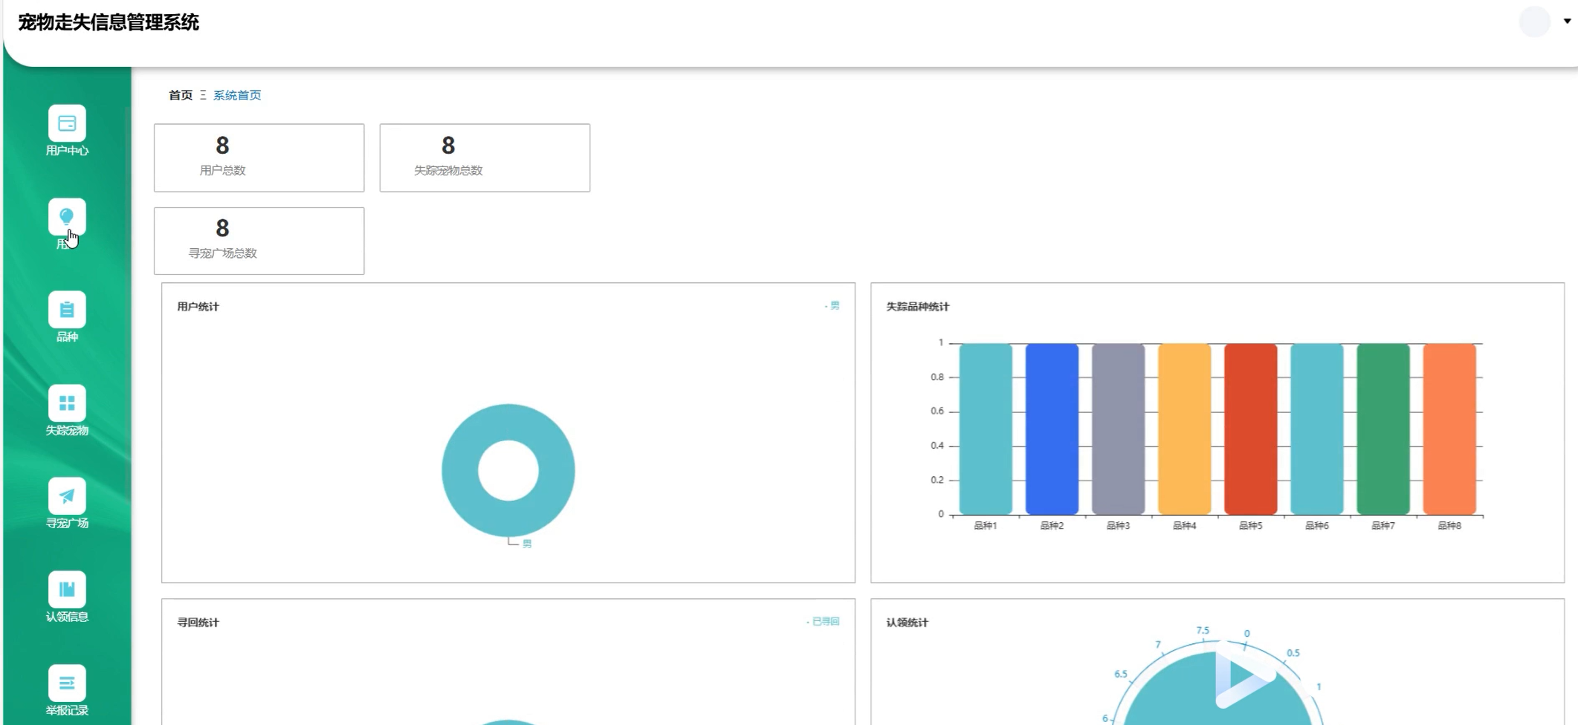Click the 7.5 gauge tick label

[x=1203, y=630]
